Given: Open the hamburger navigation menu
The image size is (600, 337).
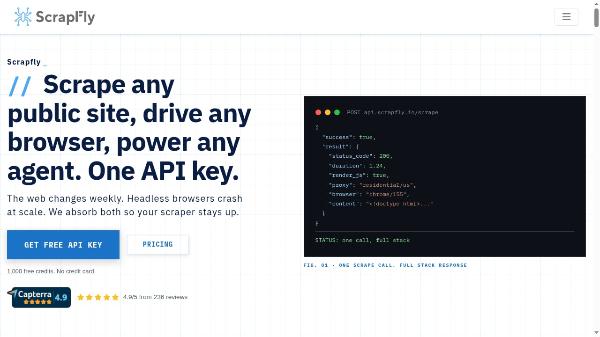Looking at the screenshot, I should click(x=566, y=17).
